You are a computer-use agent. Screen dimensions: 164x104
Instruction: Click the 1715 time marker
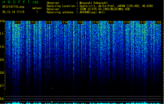click(x=80, y=22)
